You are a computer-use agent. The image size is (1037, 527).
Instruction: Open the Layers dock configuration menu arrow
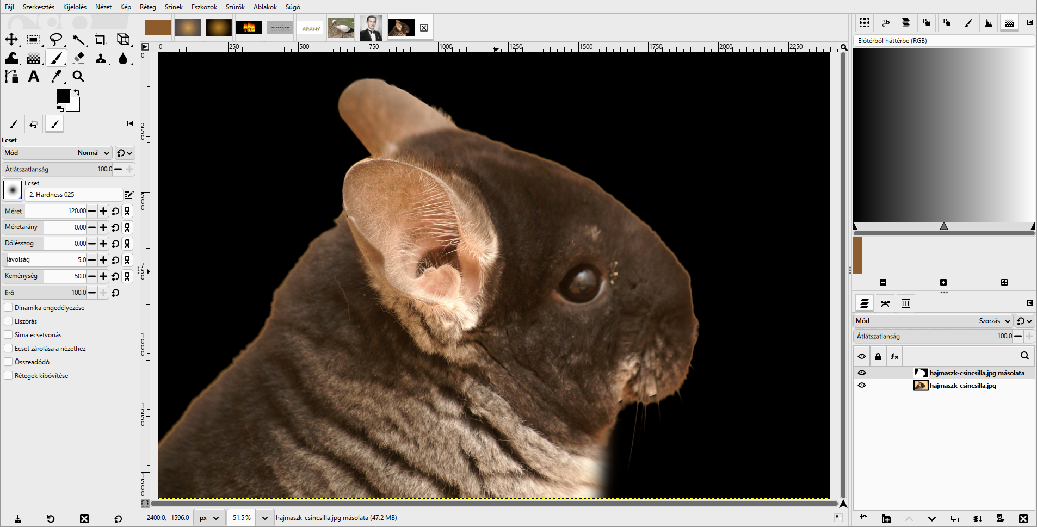click(1030, 303)
